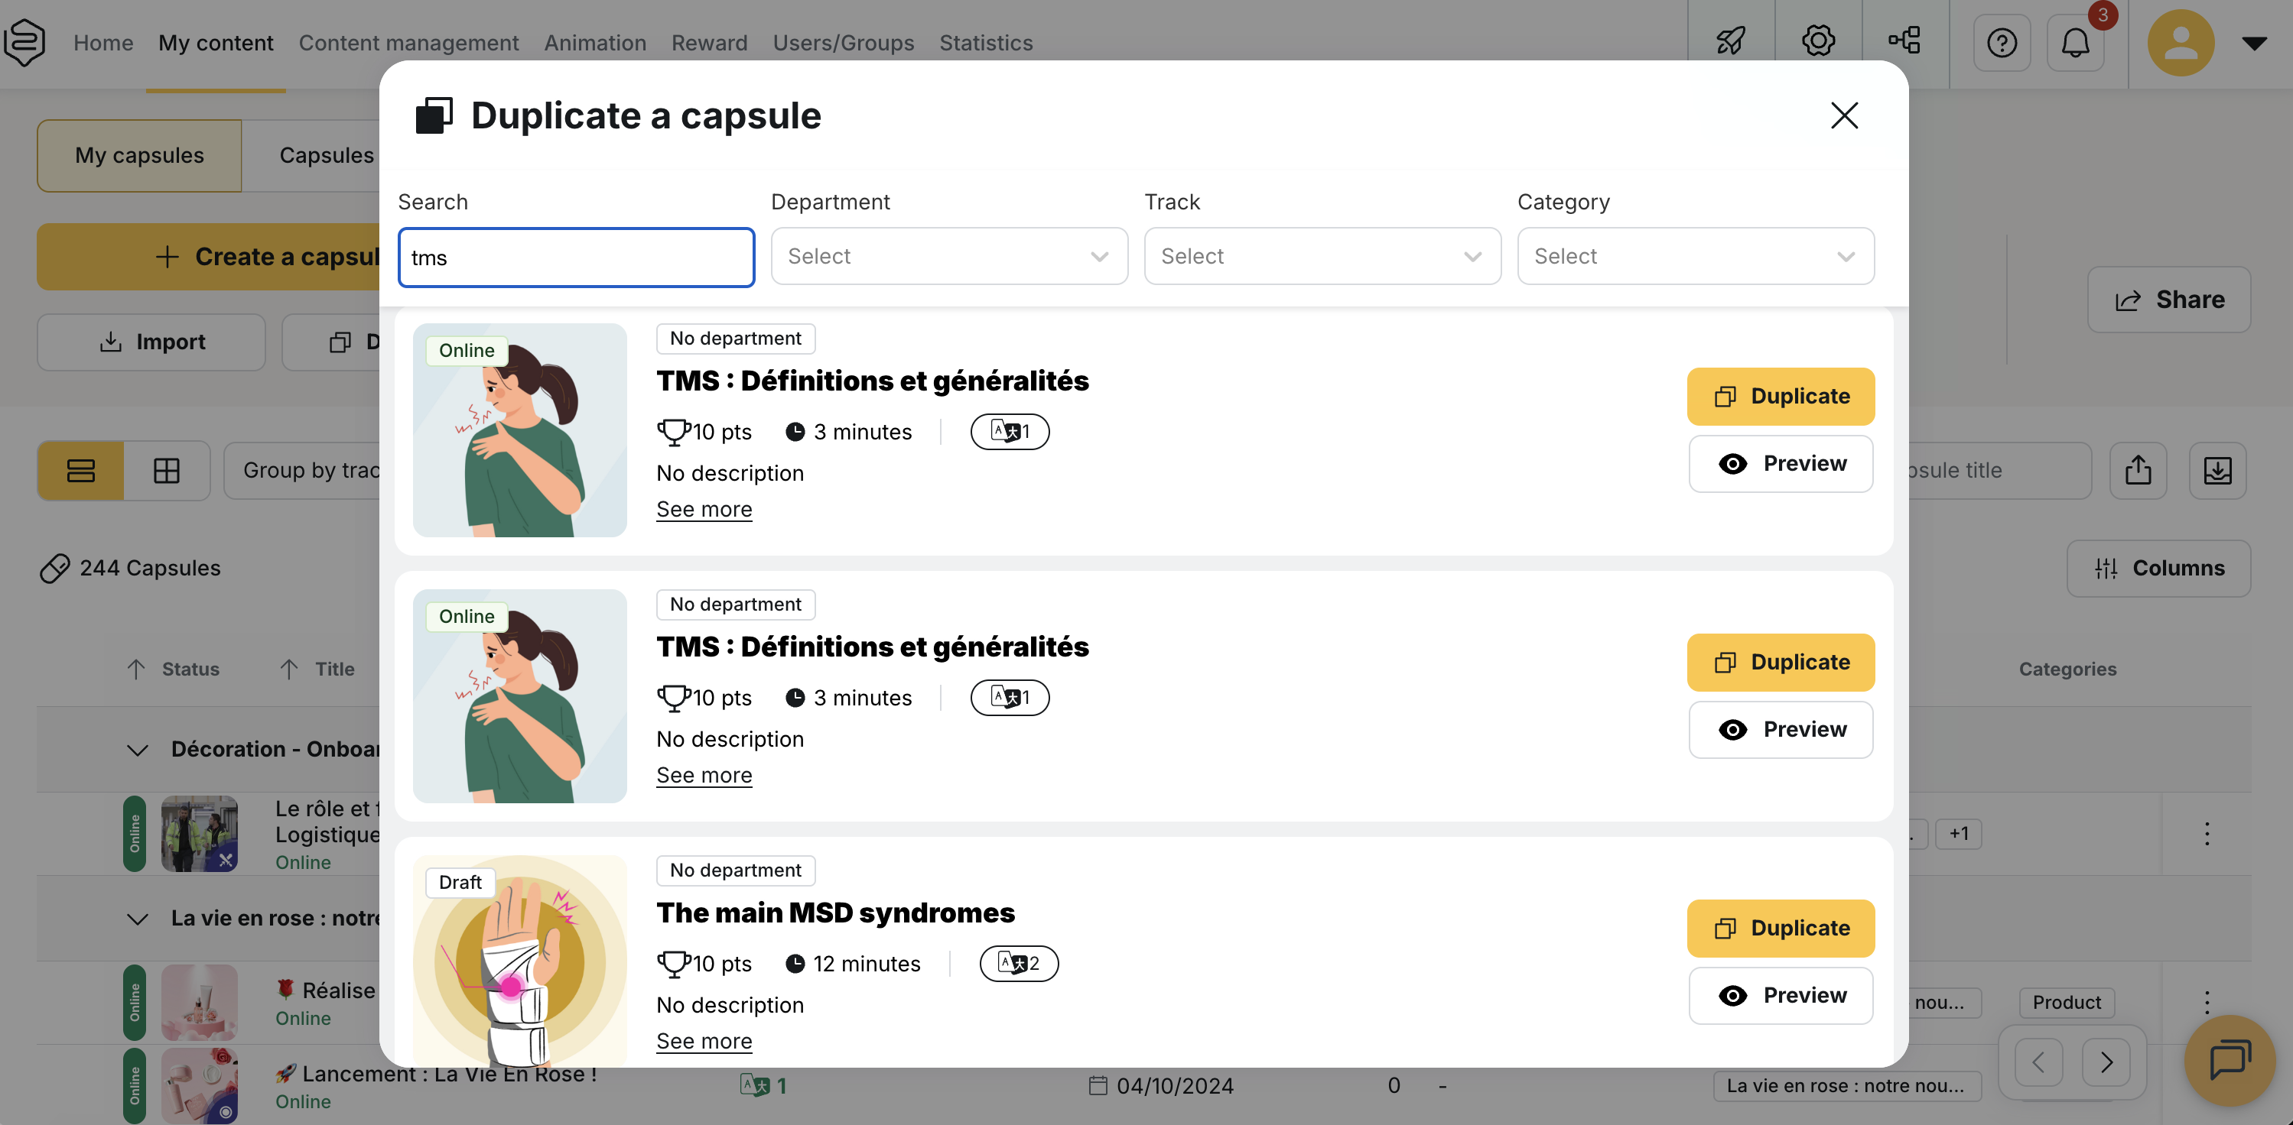
Task: Switch to list view layout
Action: point(81,471)
